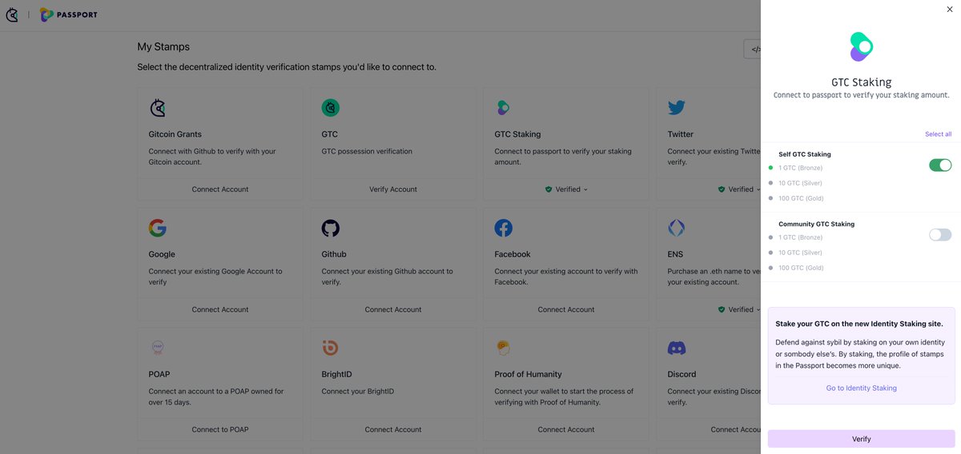Click 100 GTC (Gold) under Self GTC Staking

[x=801, y=198]
